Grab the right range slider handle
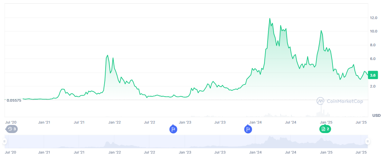Screen dimensions: 386x162 coord(368,142)
